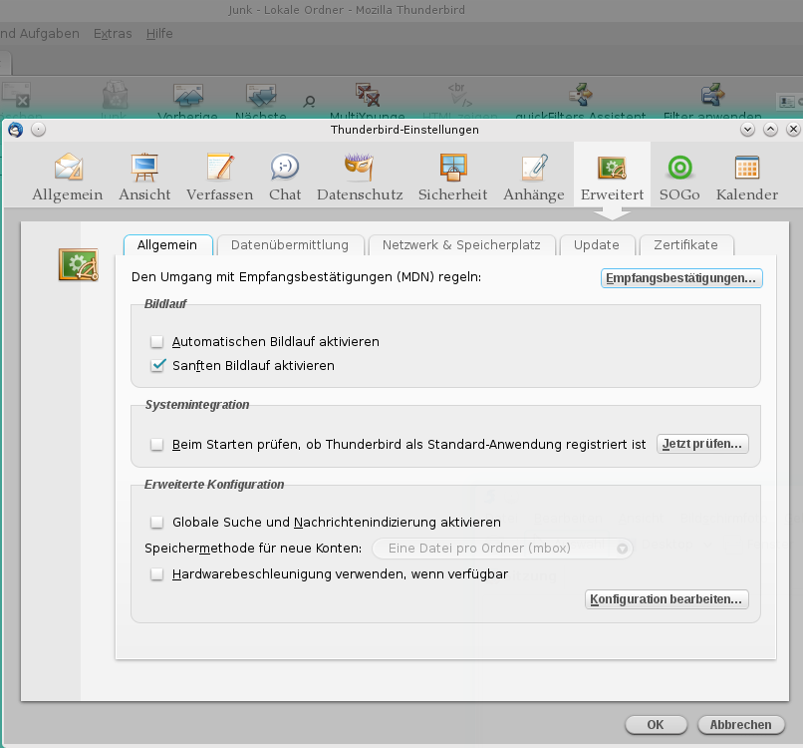
Task: Switch to the Datenübermittlung tab
Action: click(290, 245)
